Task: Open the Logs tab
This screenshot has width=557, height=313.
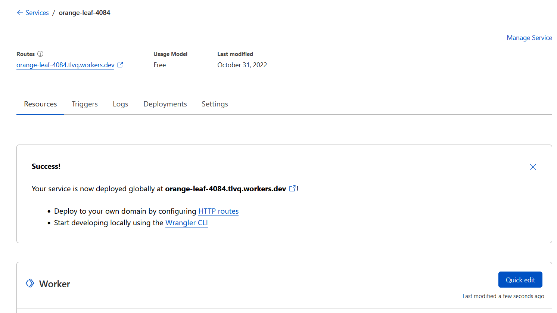Action: (120, 104)
